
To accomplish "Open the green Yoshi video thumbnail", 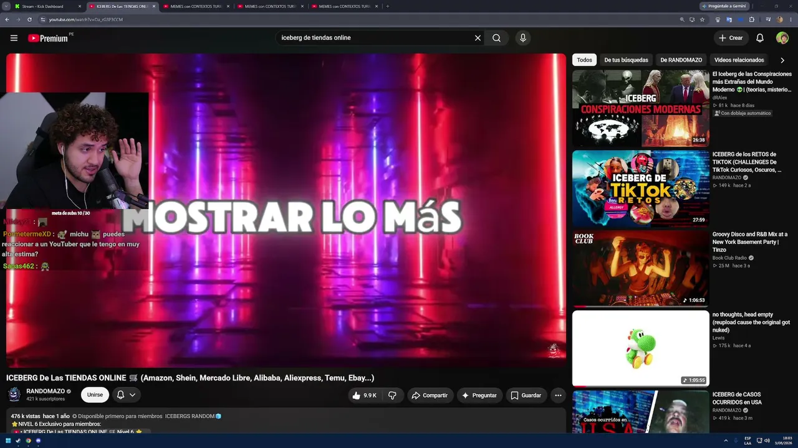I will pyautogui.click(x=641, y=348).
